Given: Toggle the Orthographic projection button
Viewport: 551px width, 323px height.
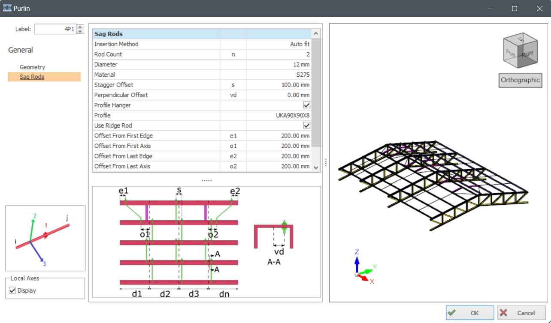Looking at the screenshot, I should [x=520, y=80].
